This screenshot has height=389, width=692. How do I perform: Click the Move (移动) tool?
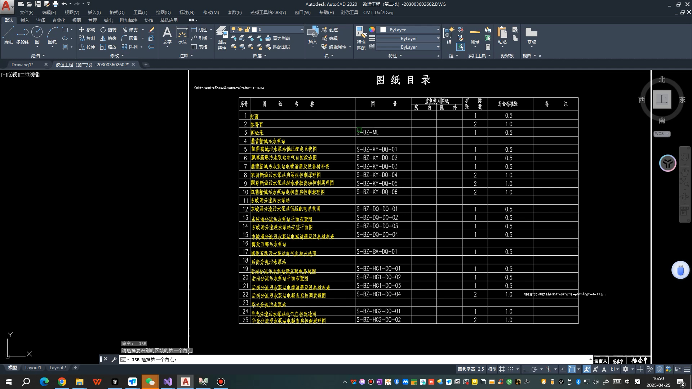coord(87,30)
